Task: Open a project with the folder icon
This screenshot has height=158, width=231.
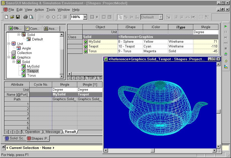Action: pos(12,17)
